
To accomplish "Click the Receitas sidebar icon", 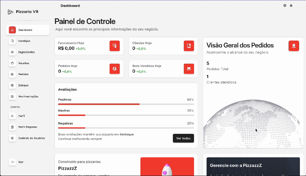I will click(x=12, y=63).
